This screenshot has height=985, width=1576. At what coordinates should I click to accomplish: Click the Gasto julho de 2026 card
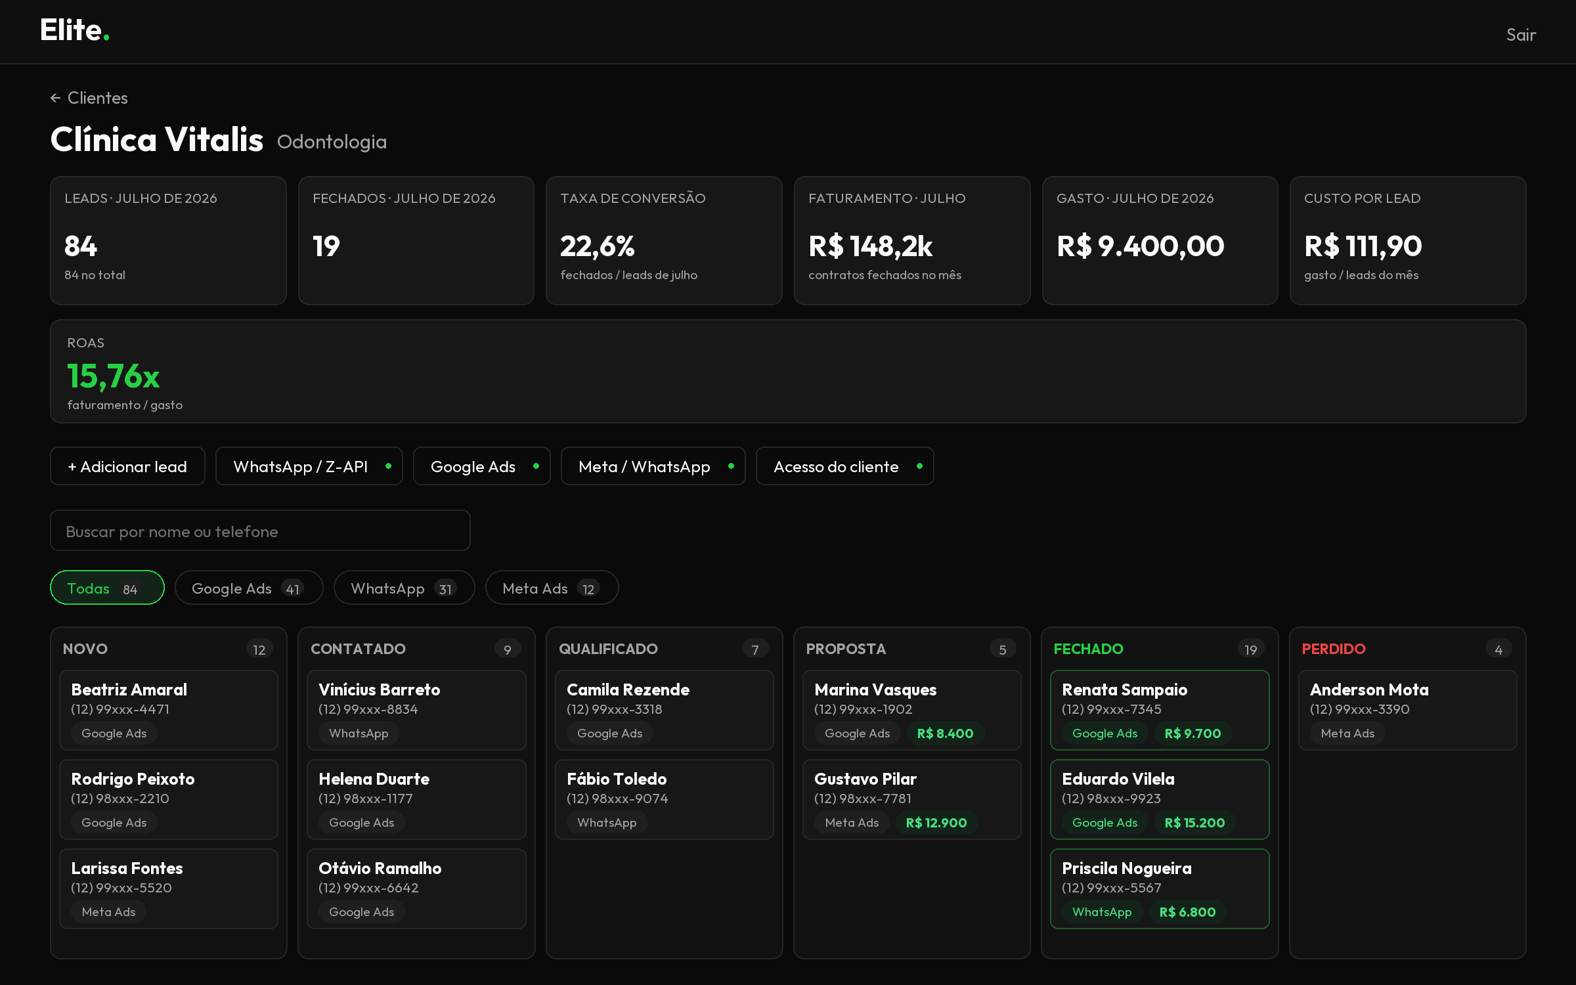1160,240
